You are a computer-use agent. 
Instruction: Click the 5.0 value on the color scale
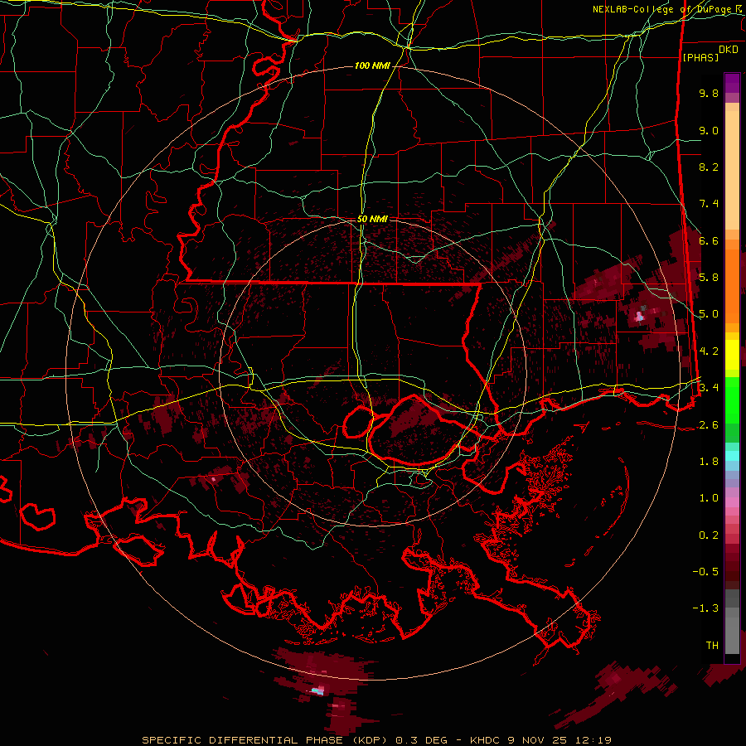point(709,314)
